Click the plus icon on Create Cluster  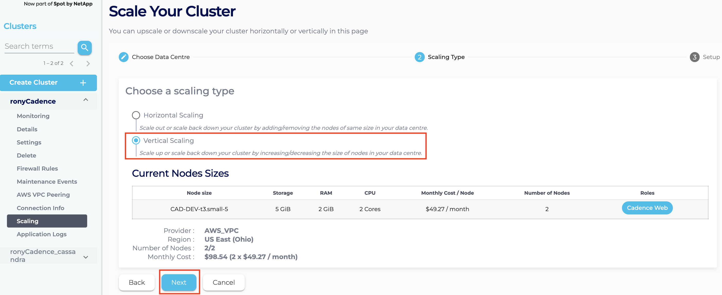click(x=83, y=83)
